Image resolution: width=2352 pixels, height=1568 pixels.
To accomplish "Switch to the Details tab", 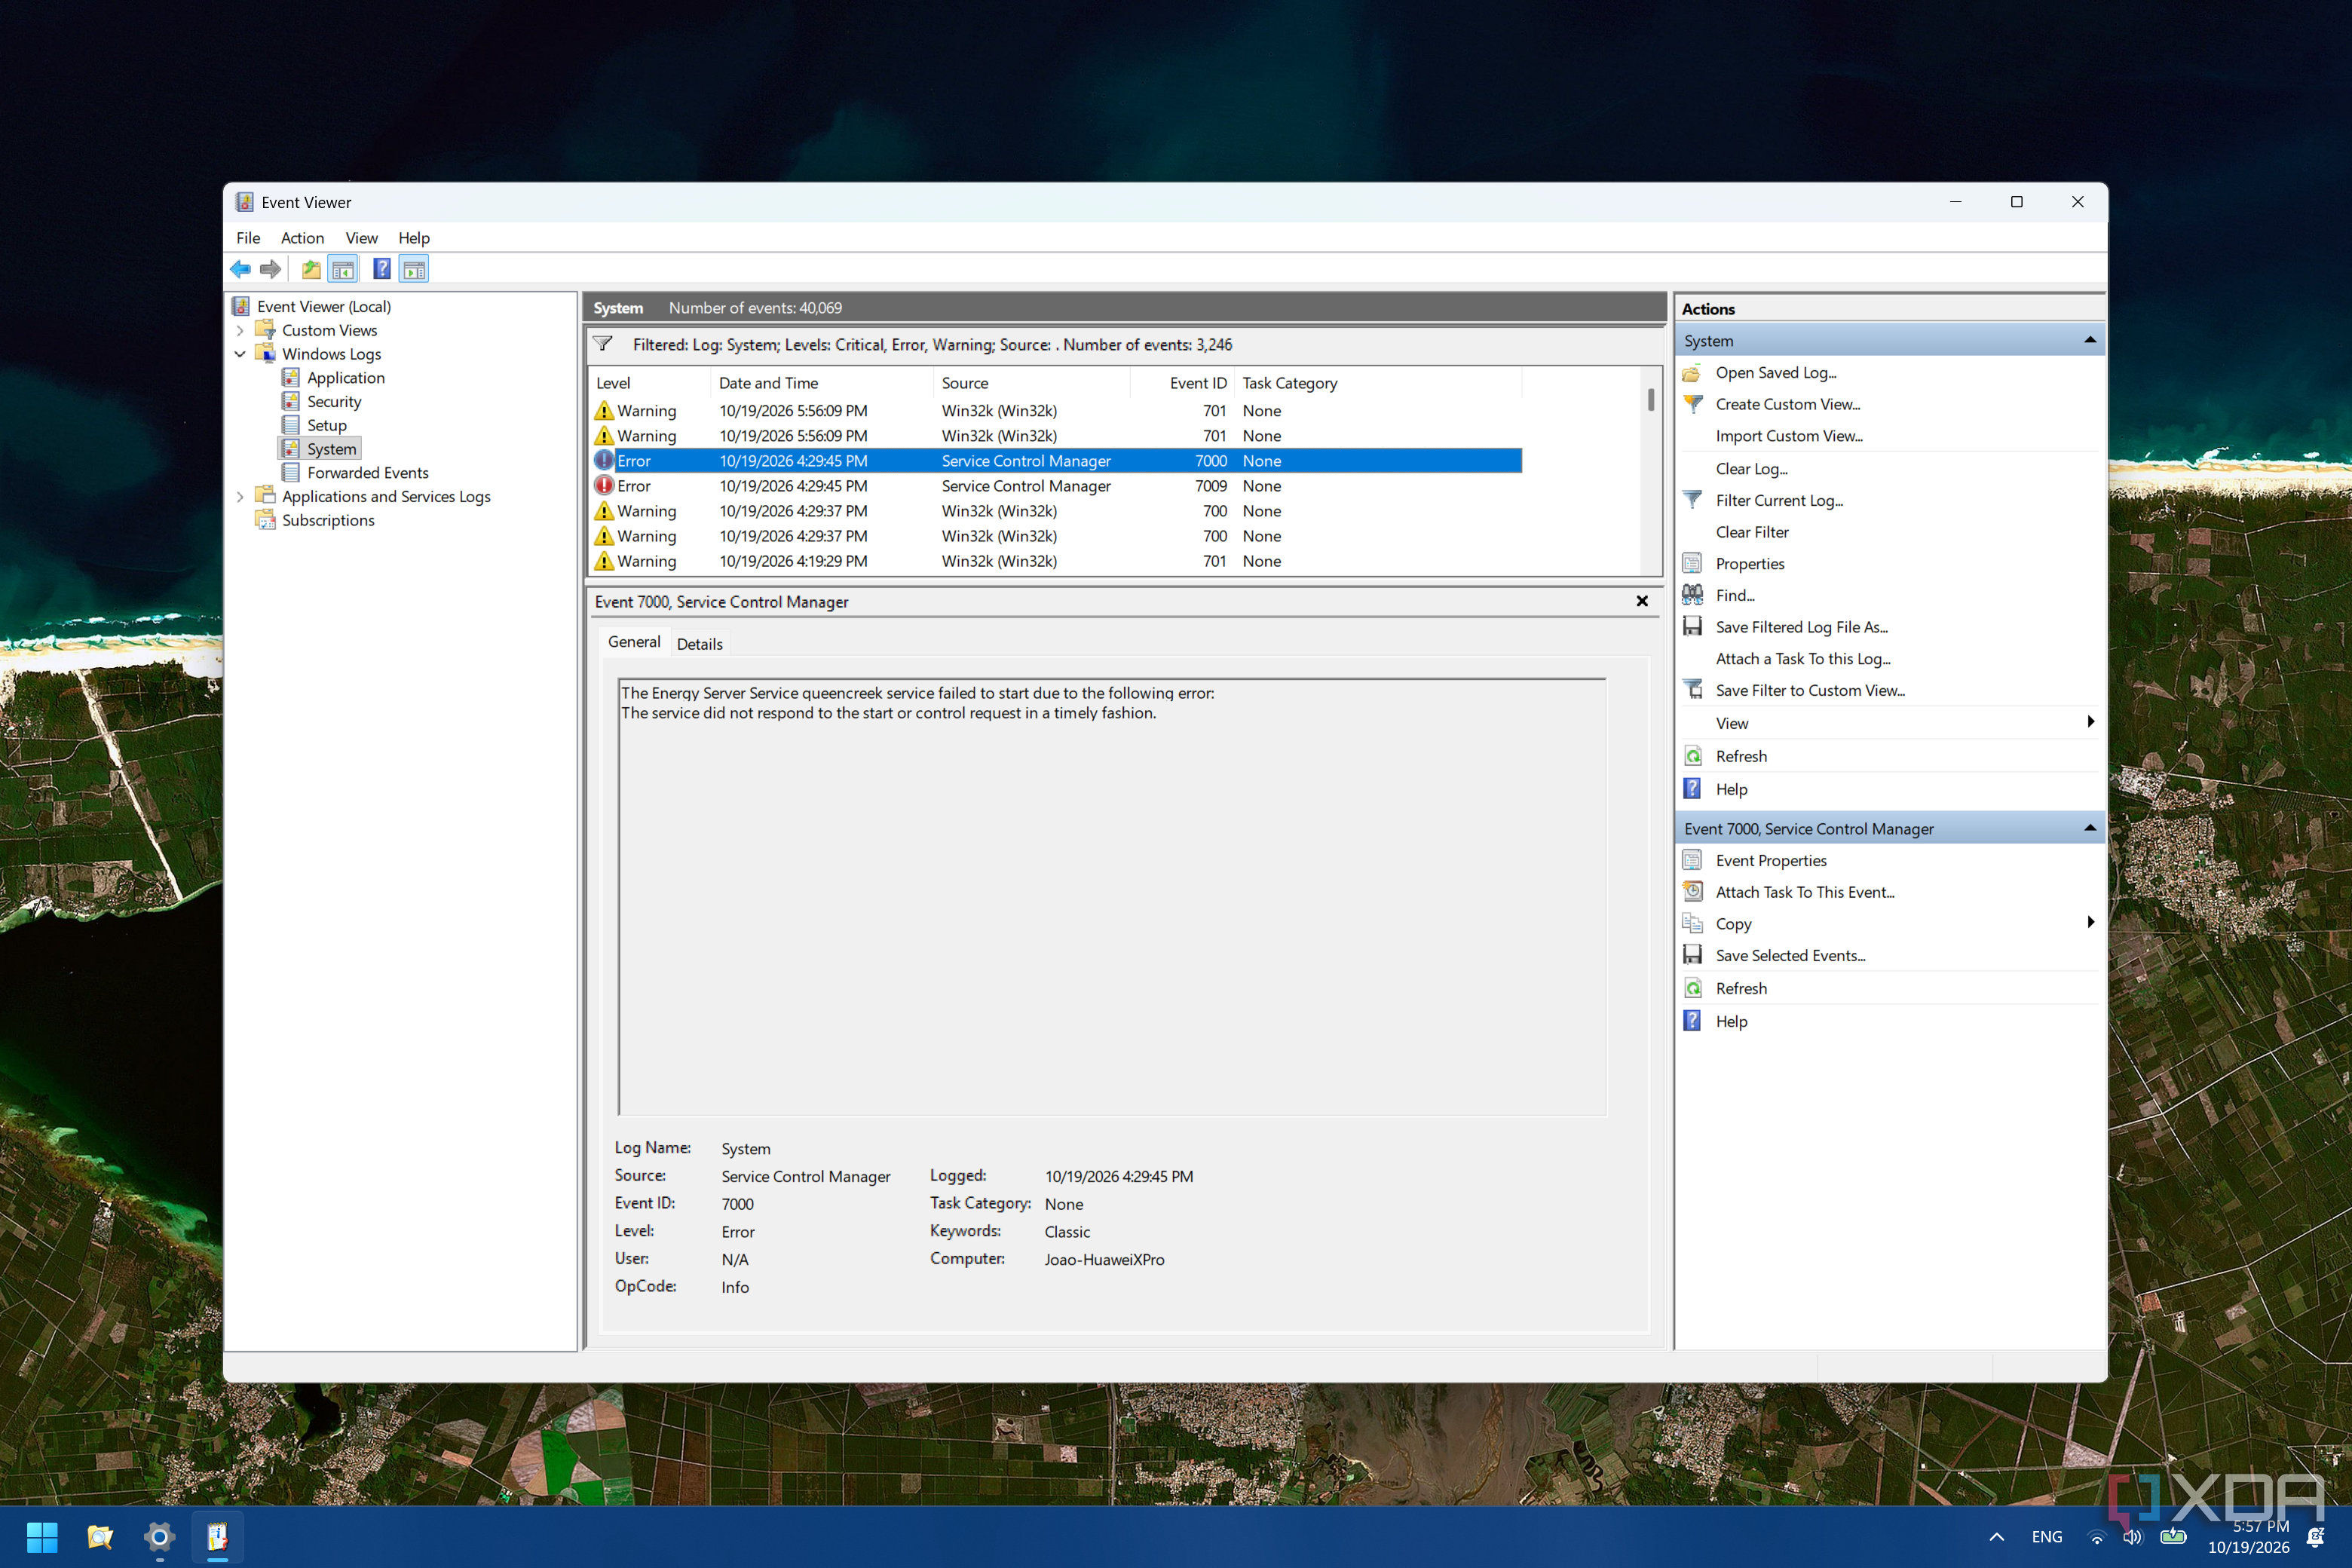I will (699, 644).
